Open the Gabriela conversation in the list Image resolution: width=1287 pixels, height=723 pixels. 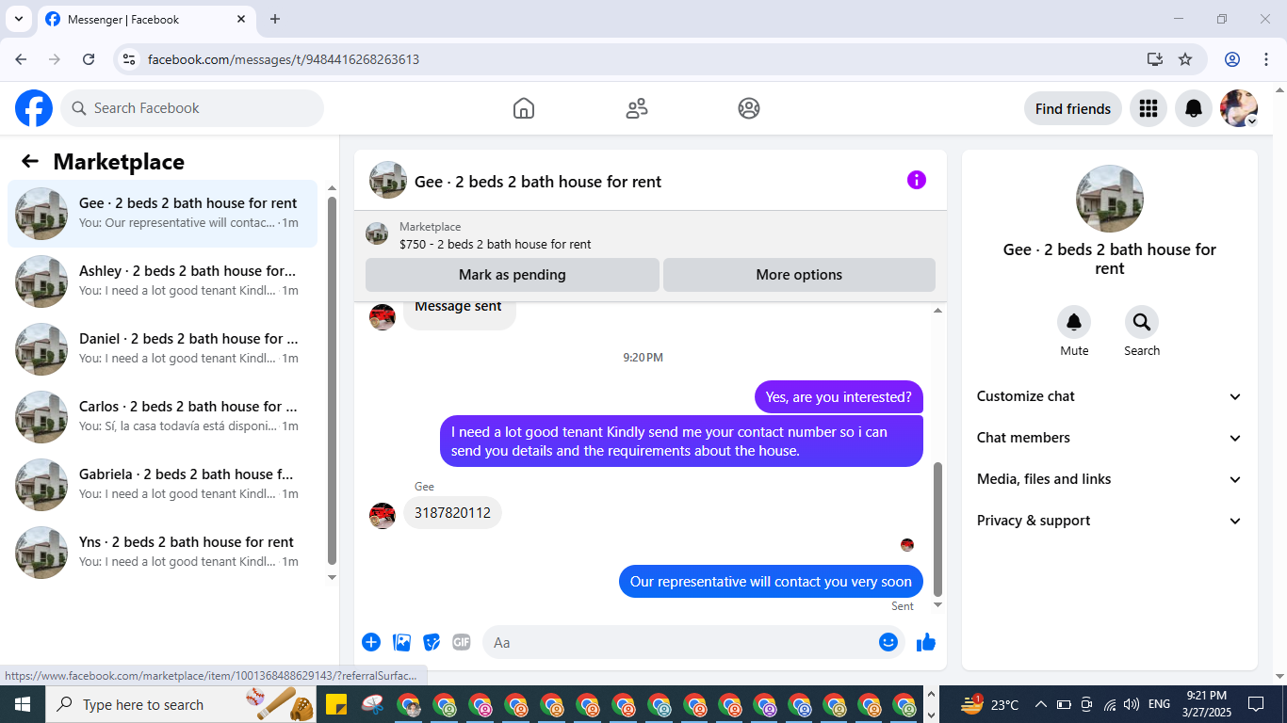click(162, 485)
